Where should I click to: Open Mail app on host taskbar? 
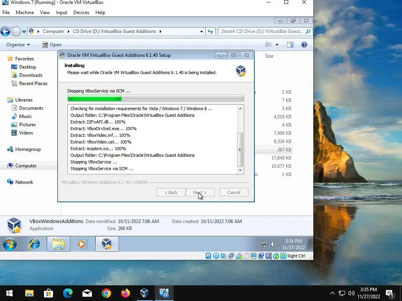pyautogui.click(x=87, y=293)
